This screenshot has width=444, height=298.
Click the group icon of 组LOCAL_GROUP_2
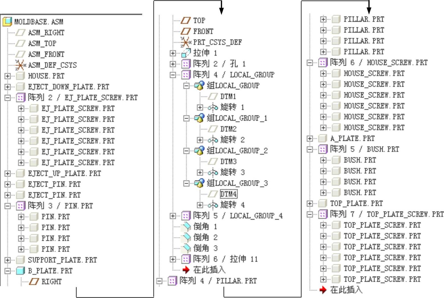pyautogui.click(x=199, y=150)
